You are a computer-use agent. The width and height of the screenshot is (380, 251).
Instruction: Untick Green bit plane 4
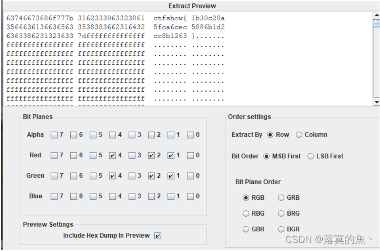click(112, 176)
